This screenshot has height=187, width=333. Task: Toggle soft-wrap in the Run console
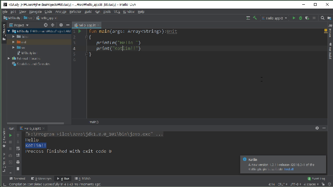18,148
